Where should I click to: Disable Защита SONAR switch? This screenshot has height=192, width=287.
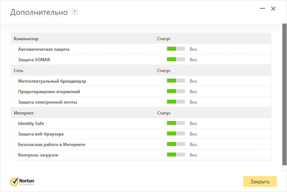click(176, 59)
